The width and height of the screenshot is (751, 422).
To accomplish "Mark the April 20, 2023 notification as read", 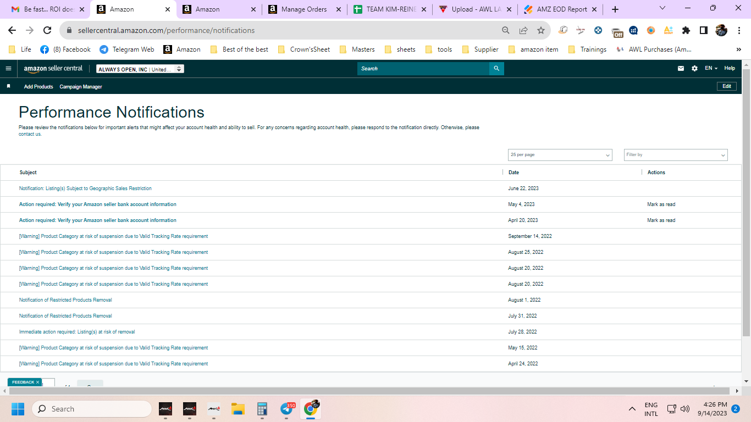I will [661, 220].
